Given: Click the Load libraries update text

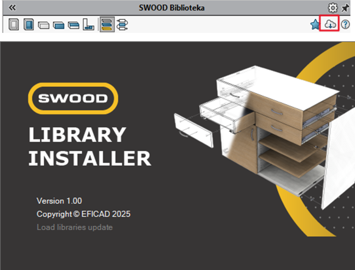Looking at the screenshot, I should 75,227.
